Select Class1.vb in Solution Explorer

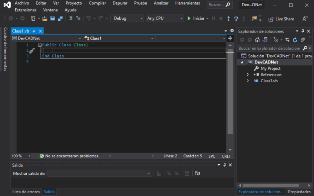269,81
